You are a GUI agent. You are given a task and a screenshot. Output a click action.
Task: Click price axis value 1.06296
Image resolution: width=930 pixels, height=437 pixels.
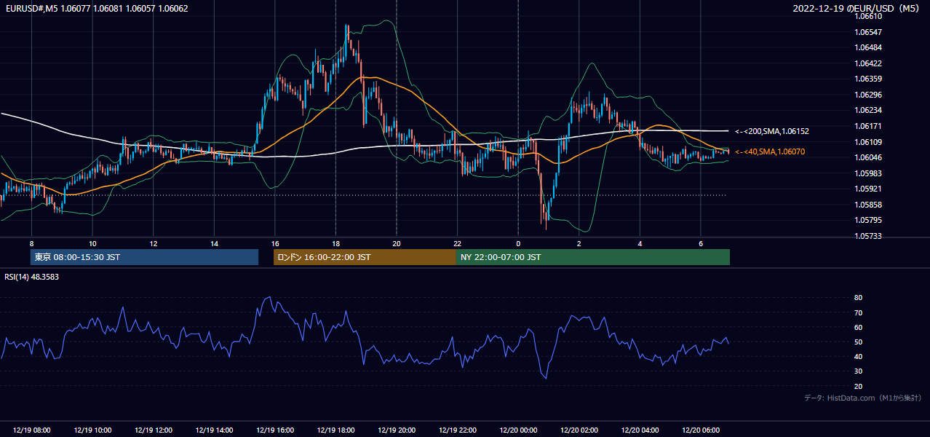[x=869, y=95]
